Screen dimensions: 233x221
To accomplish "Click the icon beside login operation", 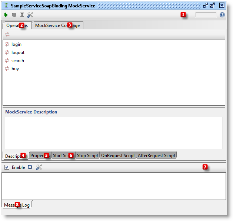I will [7, 44].
